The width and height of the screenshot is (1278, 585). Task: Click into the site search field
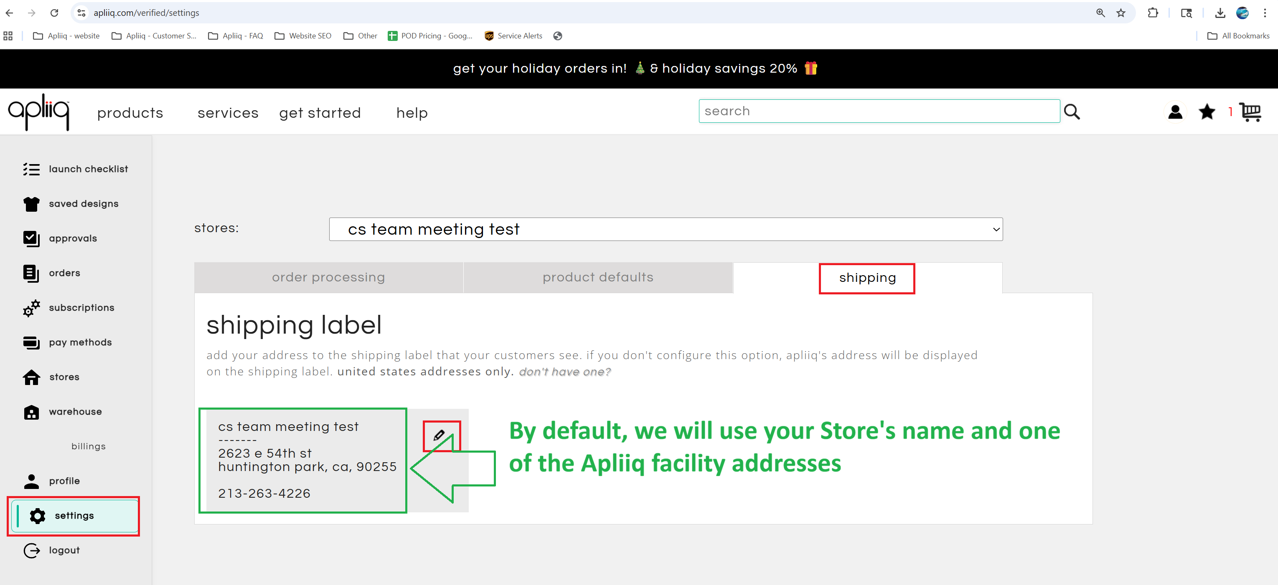click(879, 111)
